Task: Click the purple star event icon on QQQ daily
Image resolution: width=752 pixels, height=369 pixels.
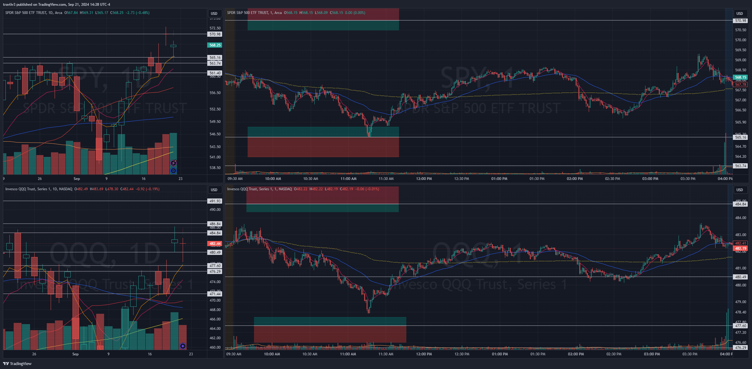Action: pos(183,346)
